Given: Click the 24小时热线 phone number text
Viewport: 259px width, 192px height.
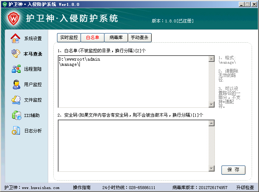Looking at the screenshot, I should point(129,188).
